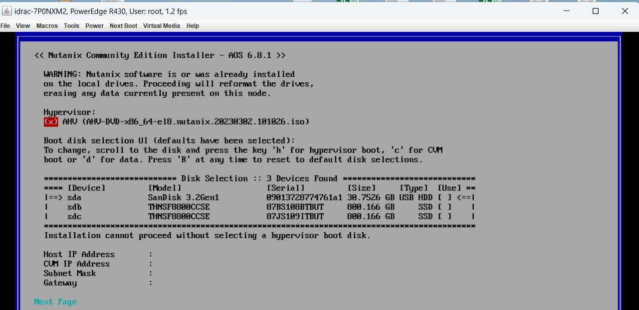Select the sdc device row name
Image resolution: width=639 pixels, height=310 pixels.
tap(74, 217)
